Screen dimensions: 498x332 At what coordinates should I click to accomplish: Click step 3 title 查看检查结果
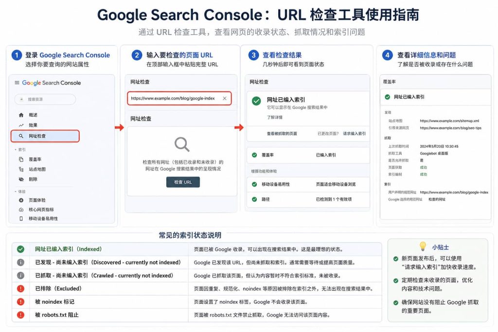tap(282, 55)
